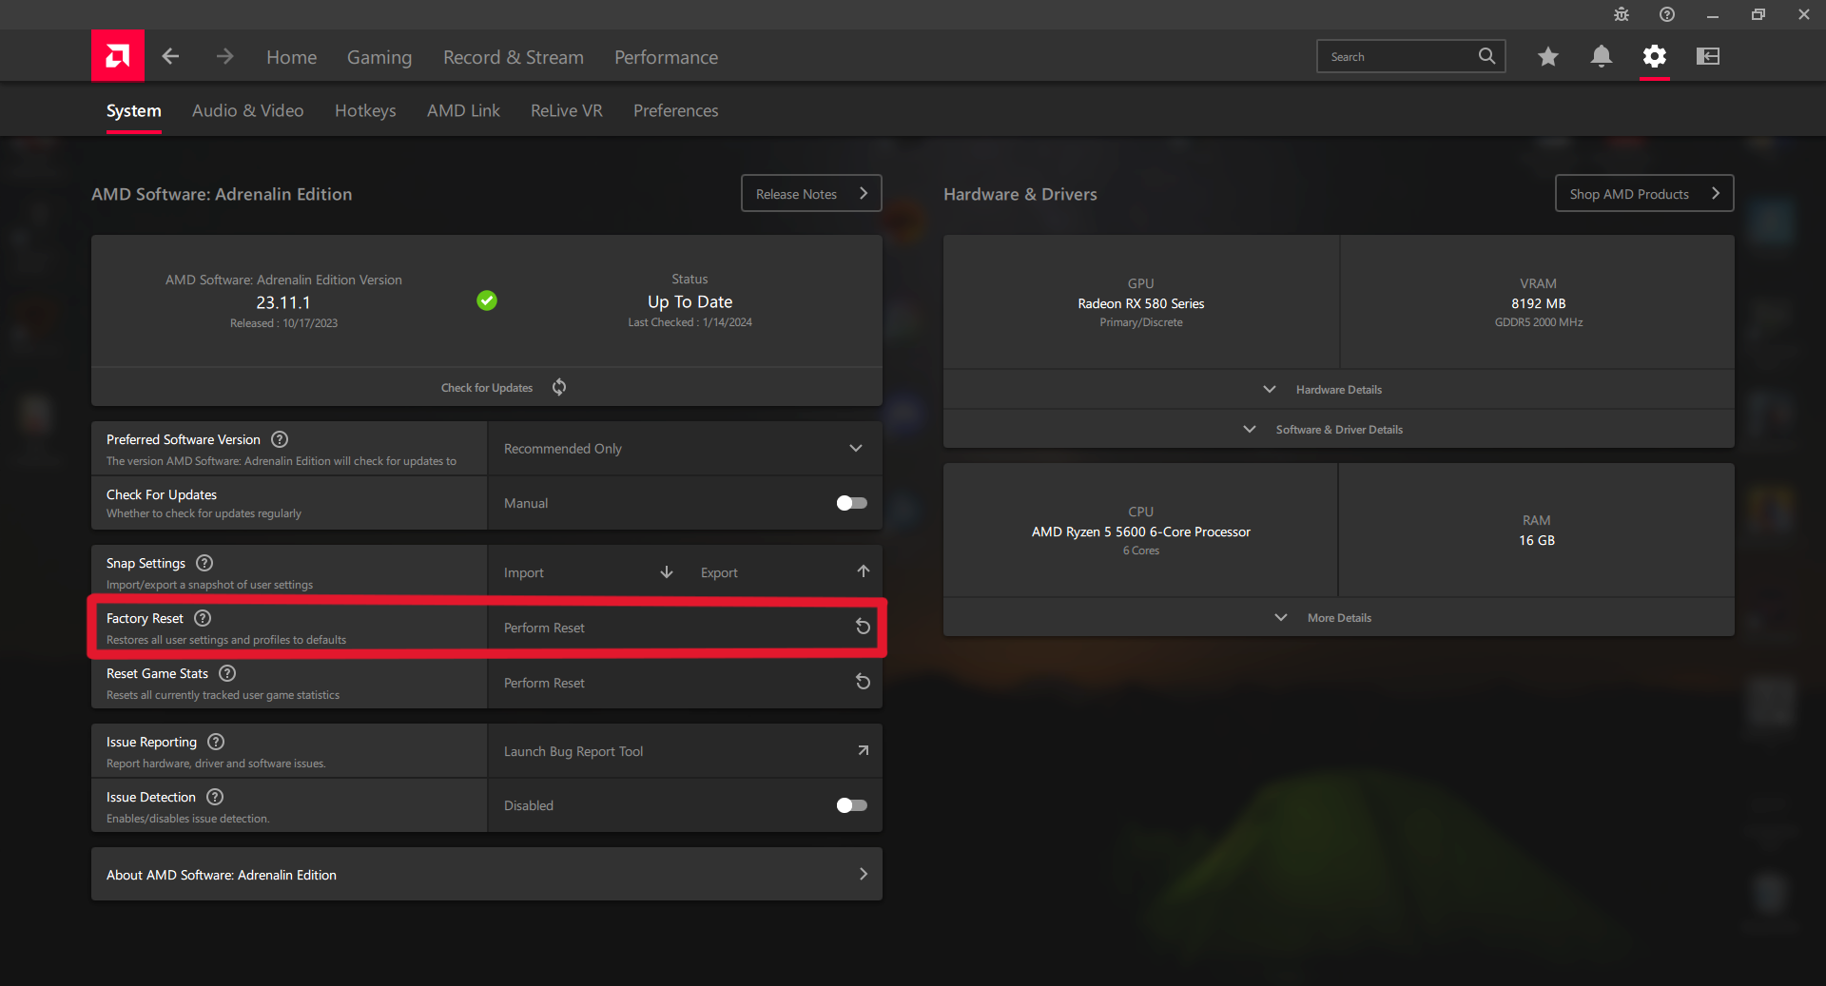Show help for Issue Reporting
Image resolution: width=1826 pixels, height=986 pixels.
[x=216, y=742]
